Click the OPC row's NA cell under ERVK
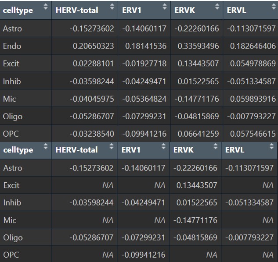The image size is (278, 262). [x=212, y=255]
